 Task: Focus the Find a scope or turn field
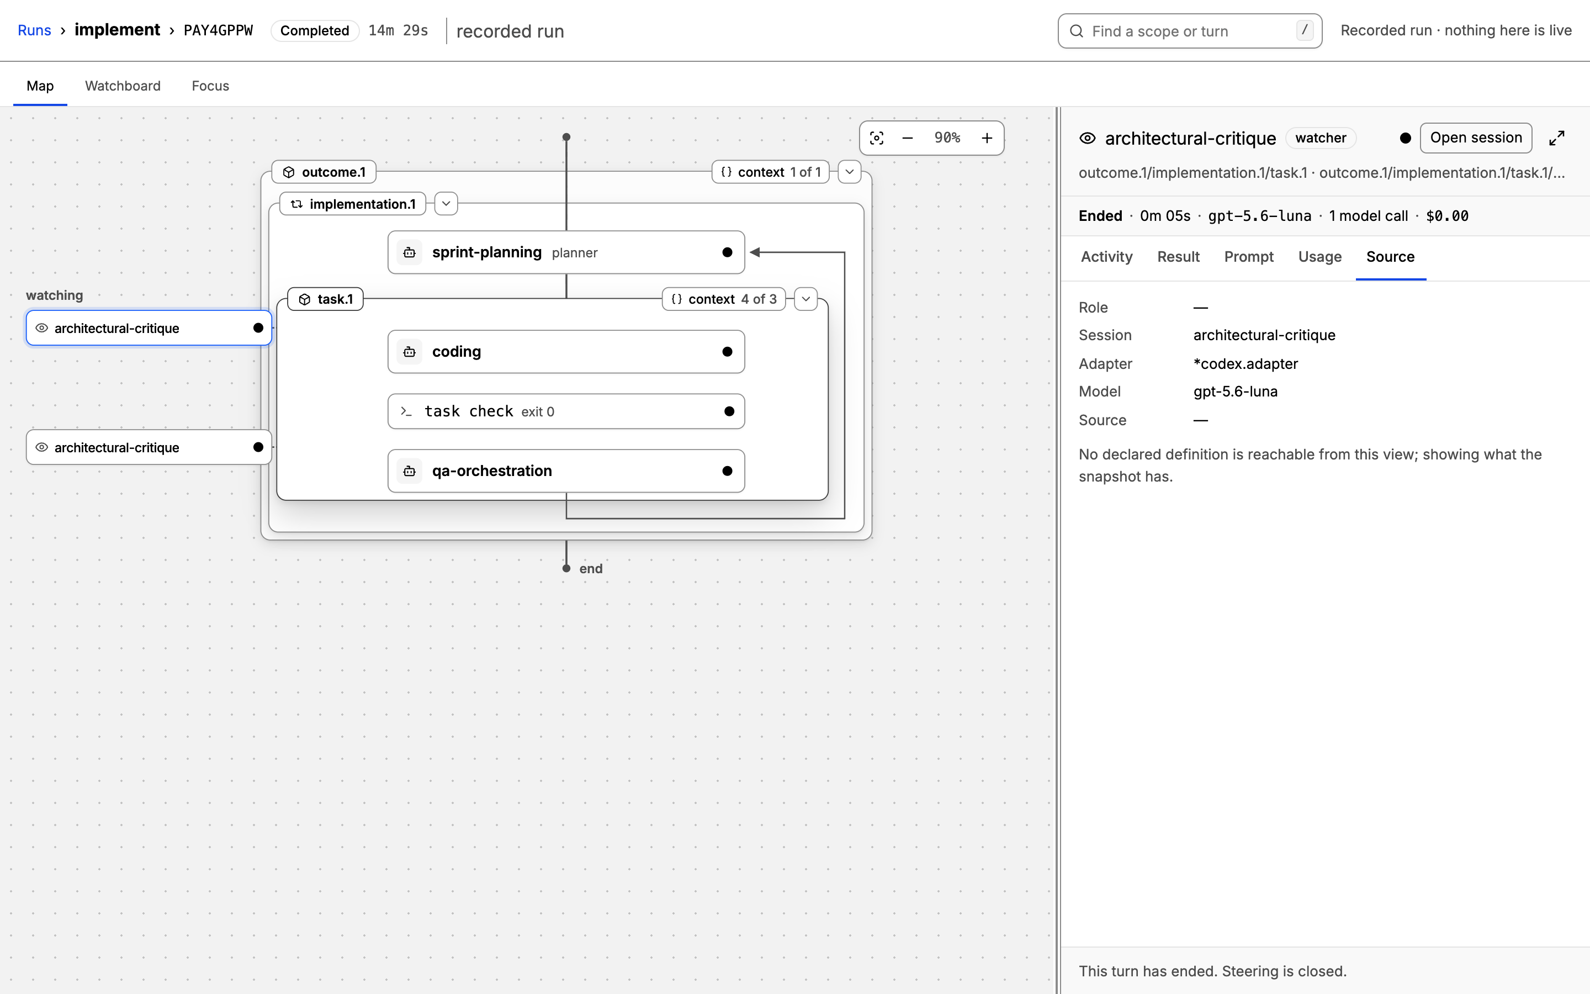tap(1190, 31)
